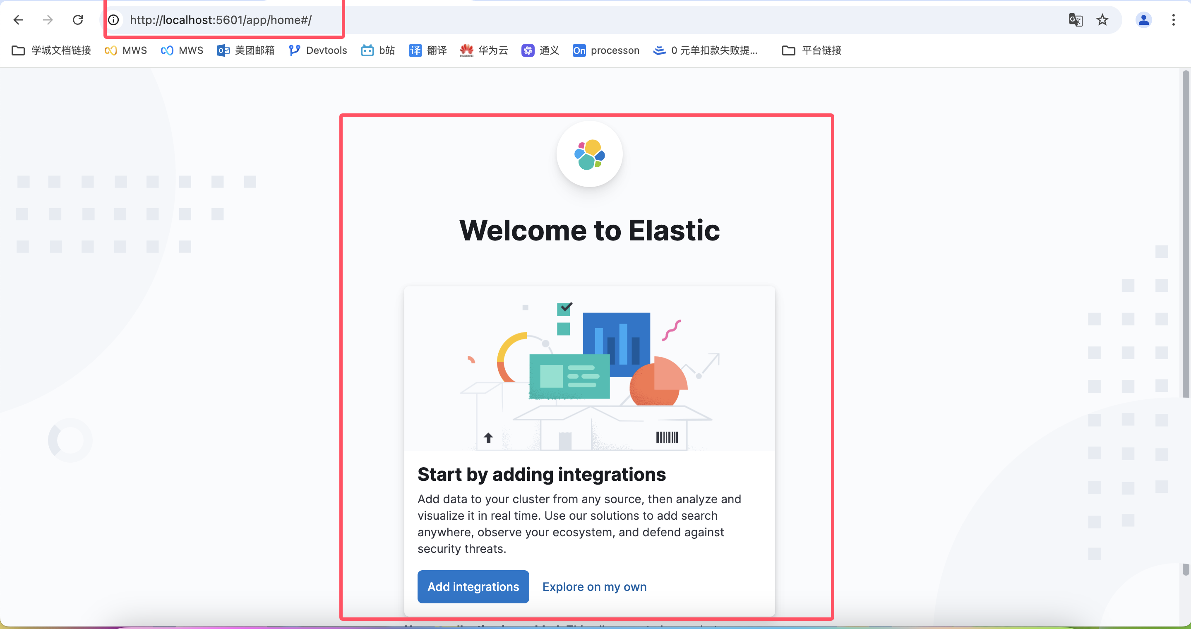Open the Chrome profile avatar
The width and height of the screenshot is (1191, 629).
coord(1143,20)
